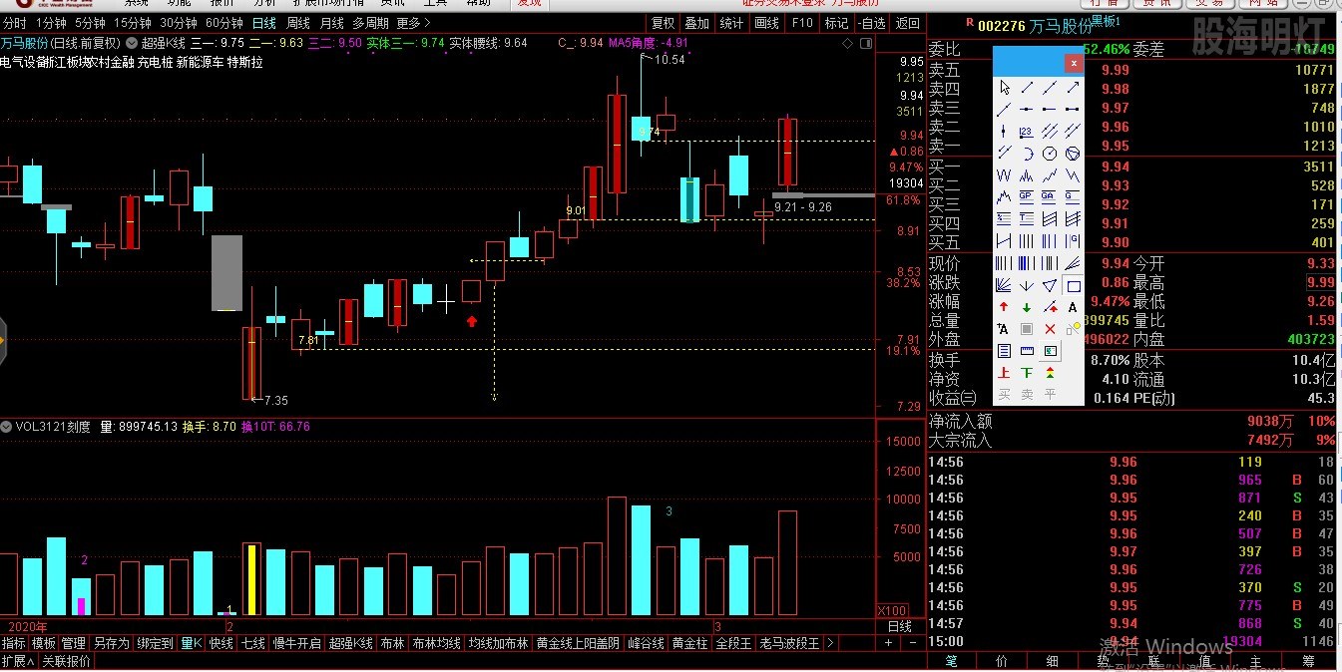
Task: Switch to the 分时 intraday view
Action: pos(15,23)
